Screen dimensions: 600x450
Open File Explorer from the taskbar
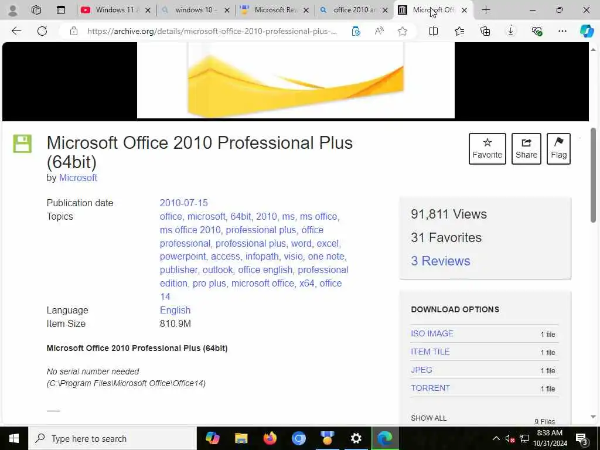coord(241,438)
